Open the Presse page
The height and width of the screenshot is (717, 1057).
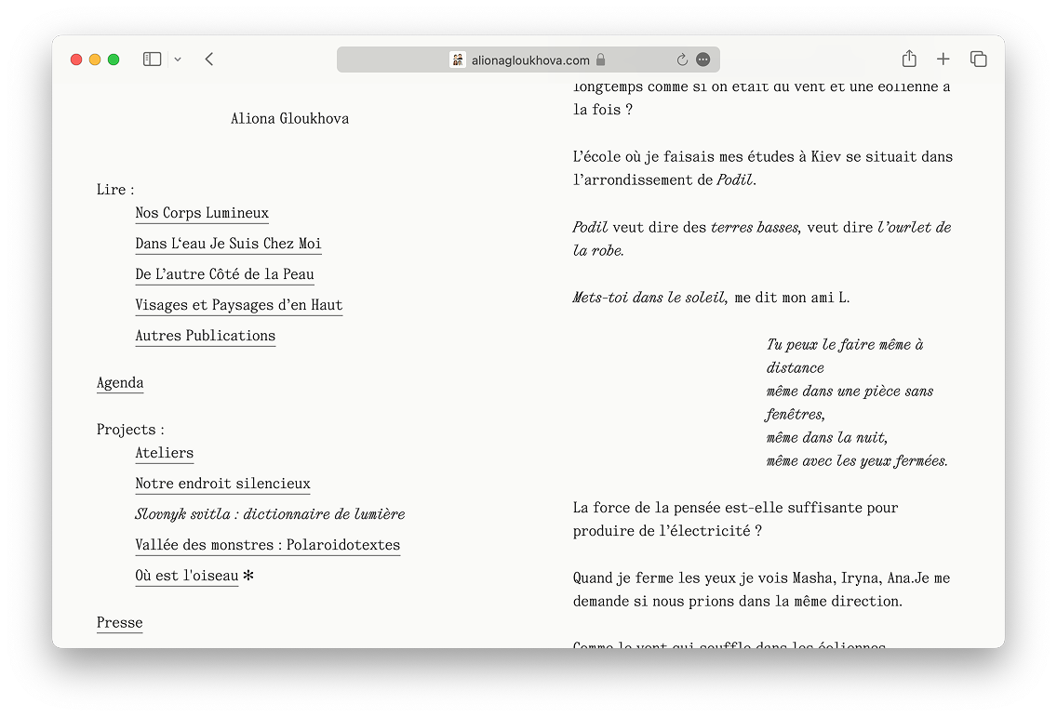tap(119, 623)
